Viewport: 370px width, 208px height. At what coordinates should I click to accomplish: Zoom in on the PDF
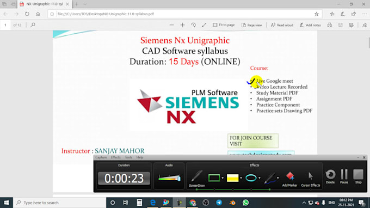pos(182,25)
